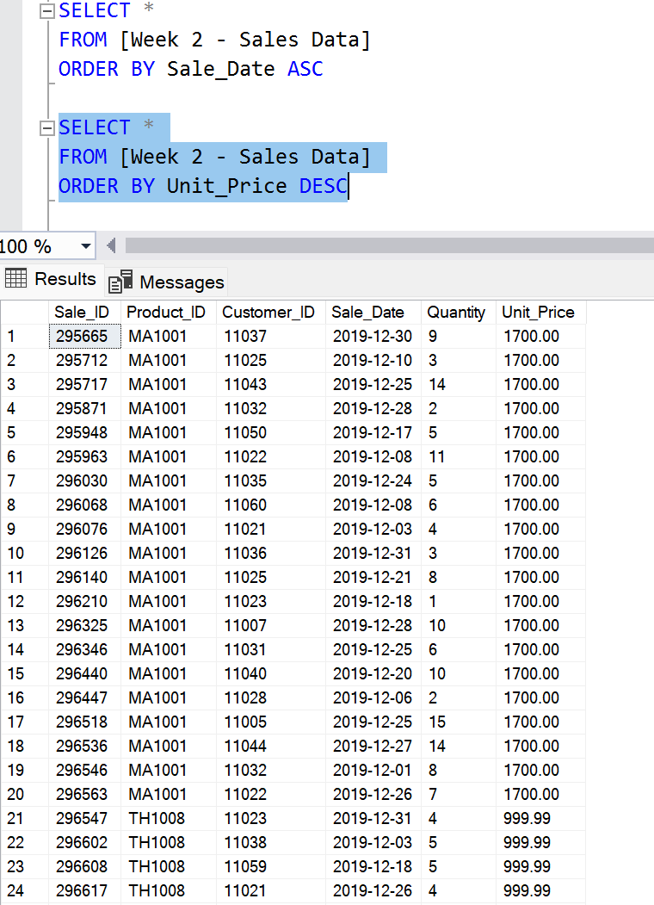Collapse the highlighted second SELECT query block

47,128
